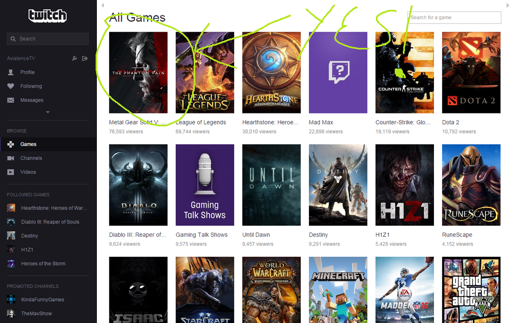The height and width of the screenshot is (323, 512).
Task: Click the Games controller icon
Action: (x=11, y=144)
